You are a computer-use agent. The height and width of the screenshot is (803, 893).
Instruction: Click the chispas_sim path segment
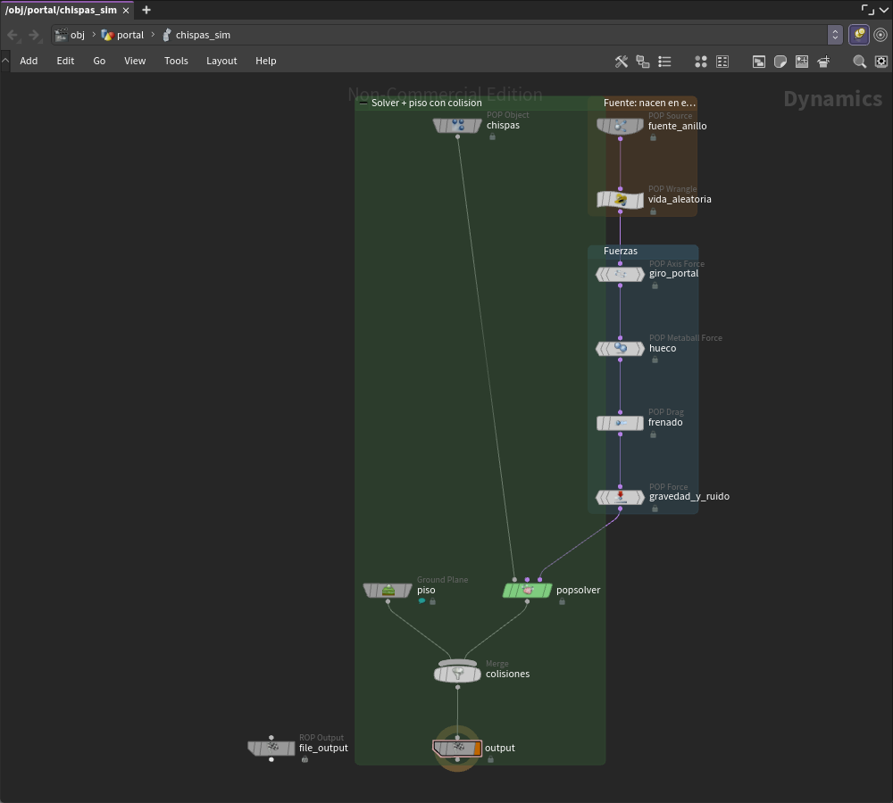click(196, 35)
